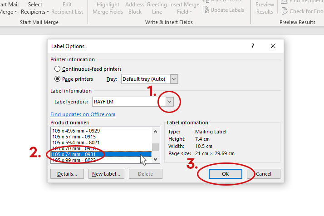Click the Default tray (Auto) field
Viewport: 324px width, 216px height.
146,79
